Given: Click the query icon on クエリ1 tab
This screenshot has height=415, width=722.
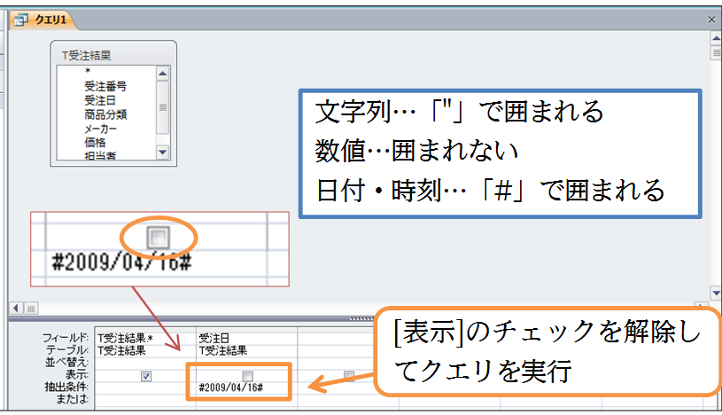Looking at the screenshot, I should 21,19.
